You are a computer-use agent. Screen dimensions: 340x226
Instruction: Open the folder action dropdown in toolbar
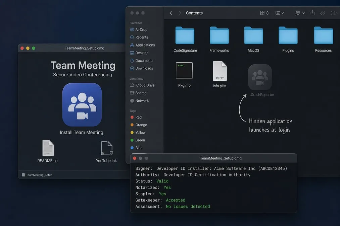(280, 13)
